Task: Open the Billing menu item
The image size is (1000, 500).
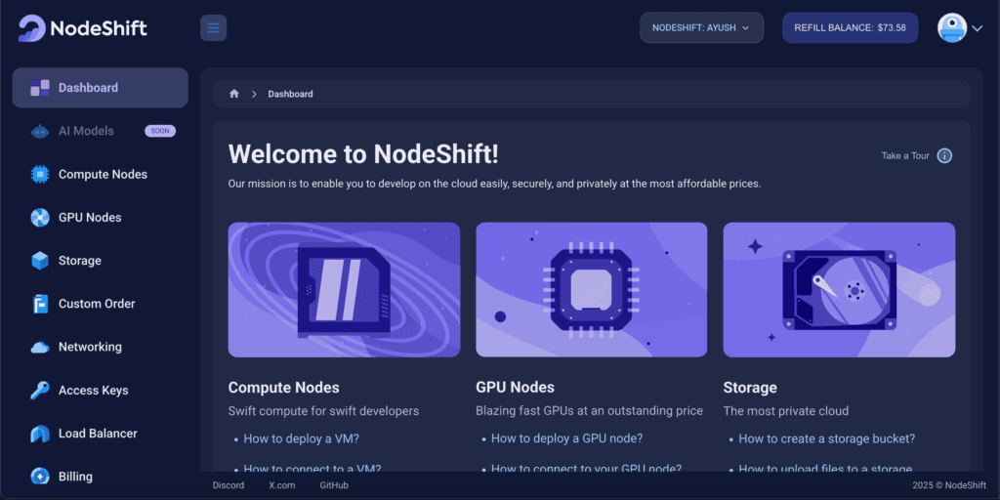Action: pyautogui.click(x=101, y=477)
